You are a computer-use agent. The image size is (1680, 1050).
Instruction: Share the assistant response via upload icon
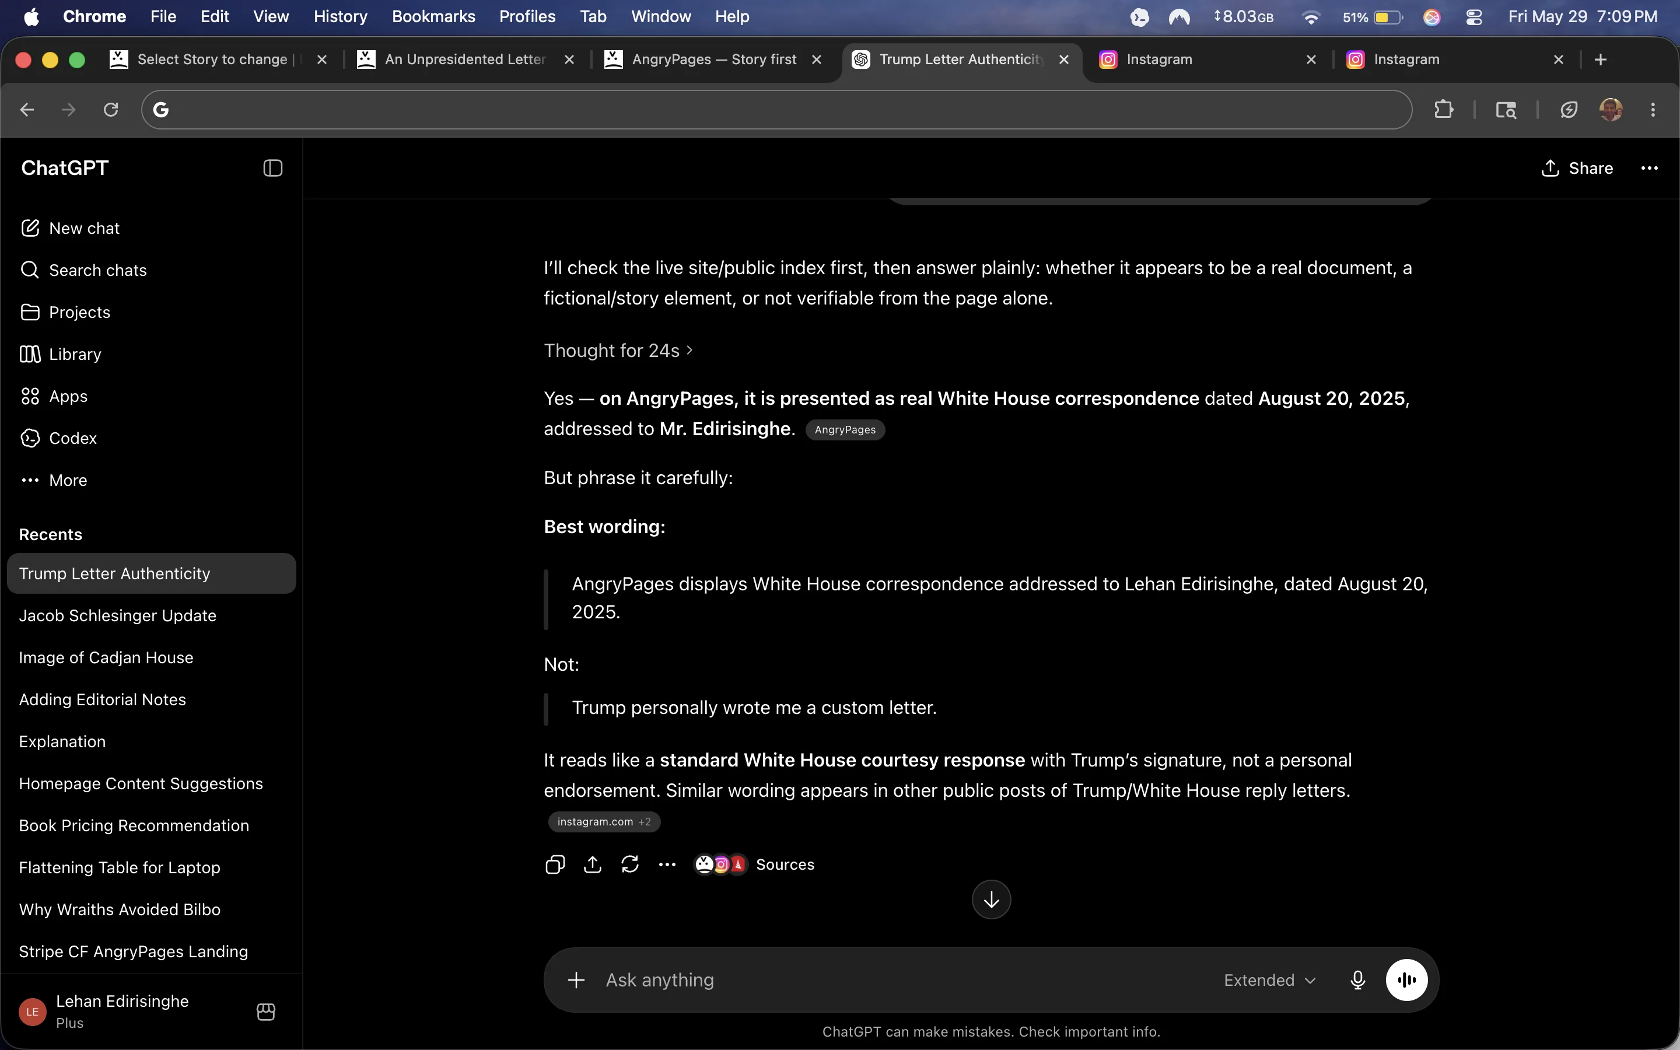click(x=592, y=864)
